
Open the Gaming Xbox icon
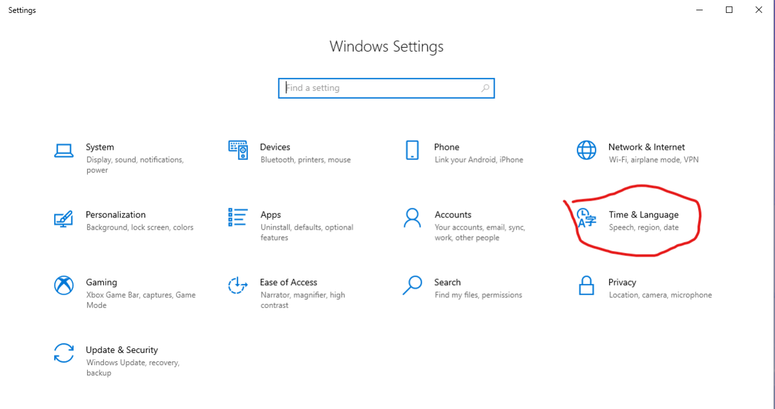coord(63,285)
